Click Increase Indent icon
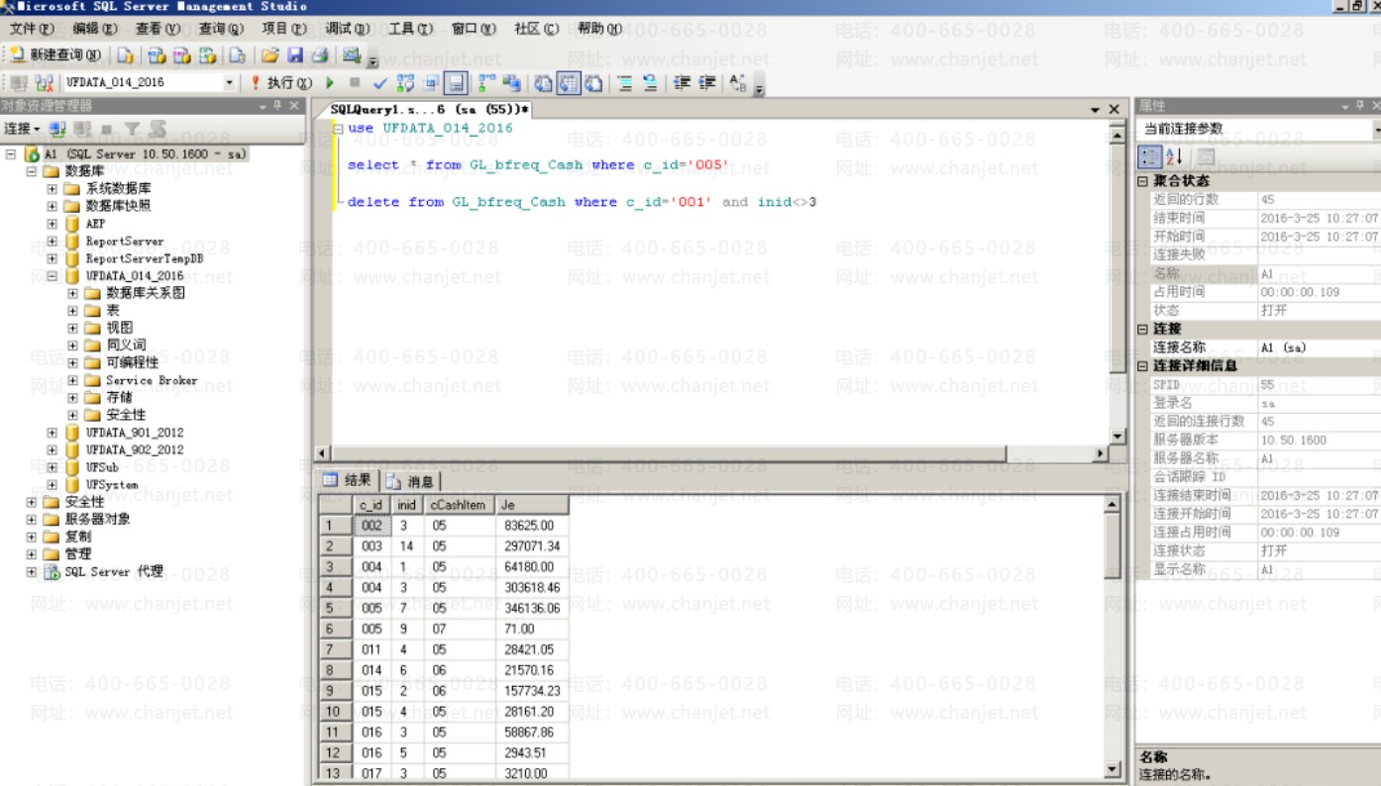Viewport: 1381px width, 786px height. point(707,83)
